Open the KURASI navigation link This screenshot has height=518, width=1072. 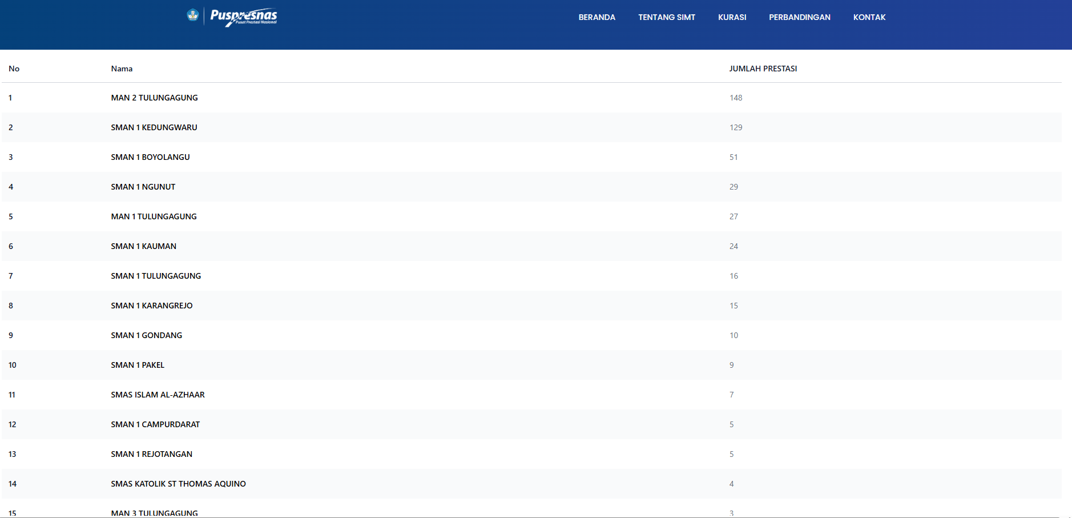point(732,17)
